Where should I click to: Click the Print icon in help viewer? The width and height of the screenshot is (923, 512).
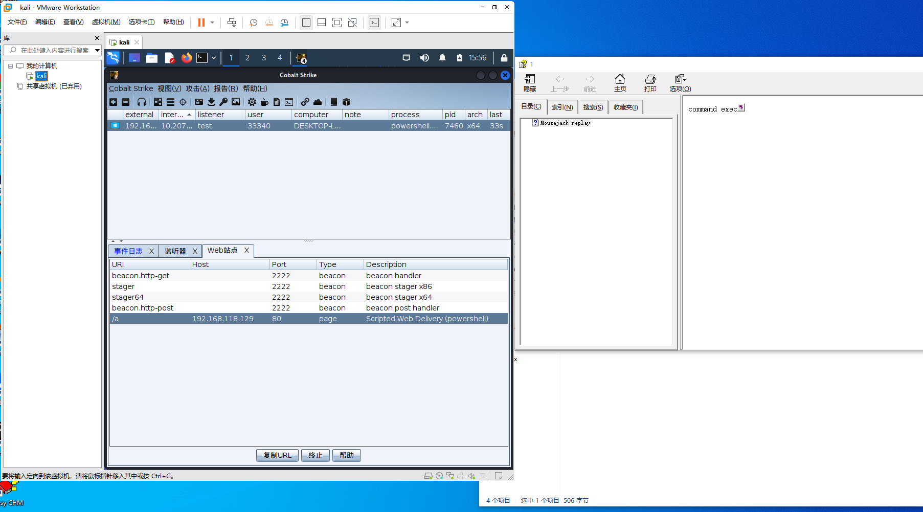point(650,82)
